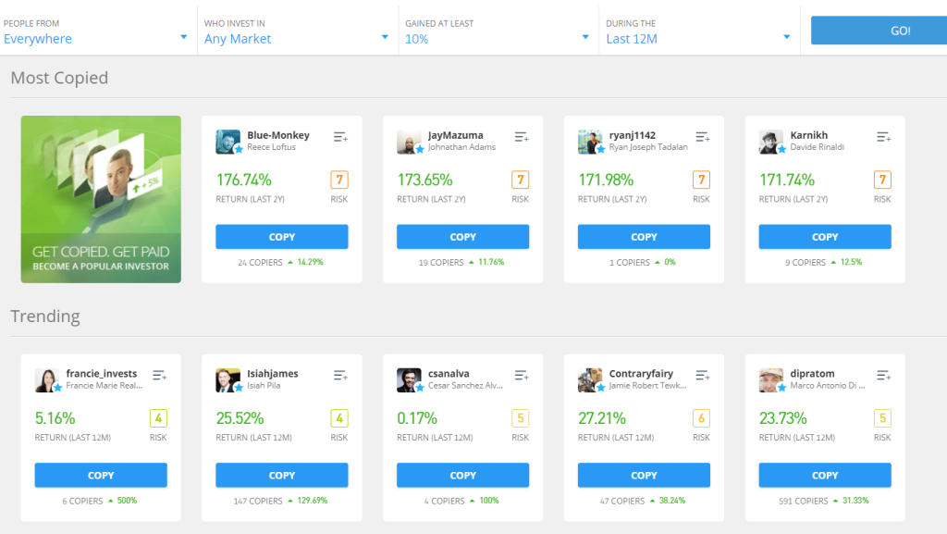Viewport: 947px width, 534px height.
Task: Click COPY under csanalva's card
Action: pyautogui.click(x=462, y=476)
